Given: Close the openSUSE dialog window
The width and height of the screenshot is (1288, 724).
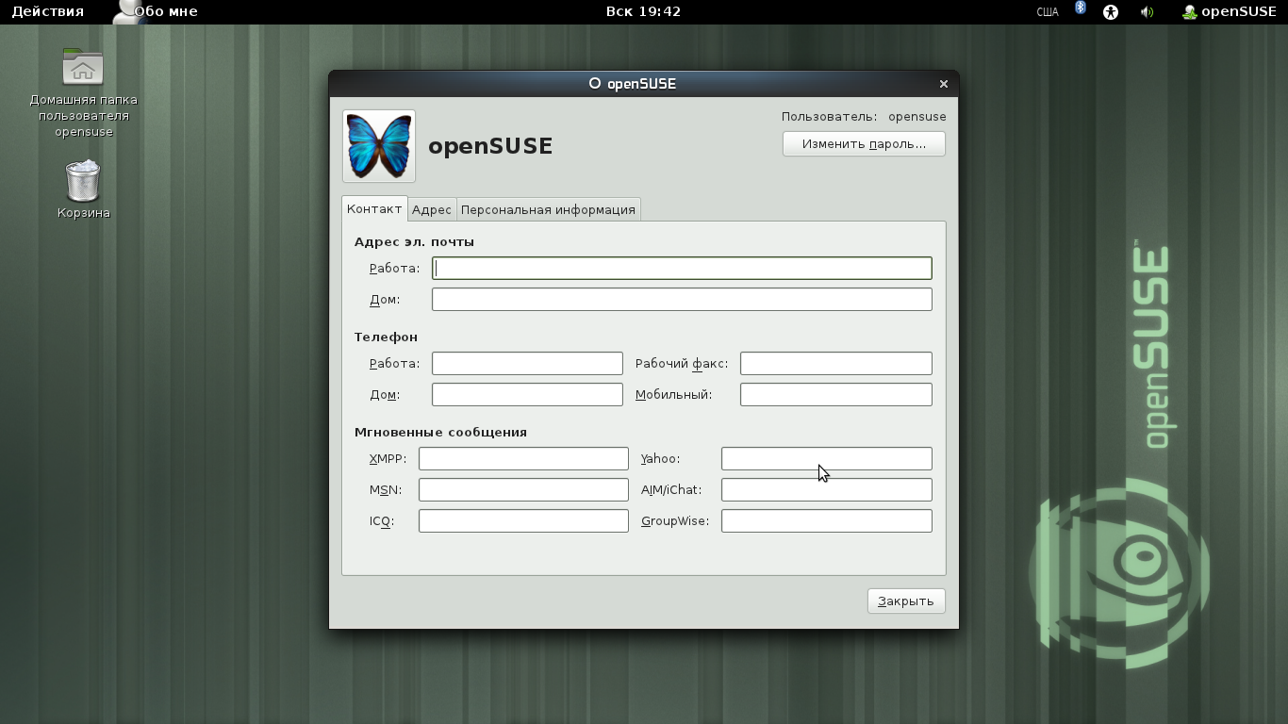Looking at the screenshot, I should 943,84.
